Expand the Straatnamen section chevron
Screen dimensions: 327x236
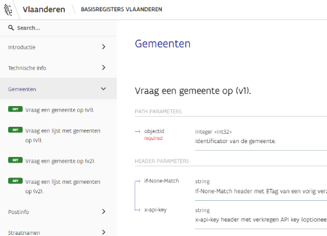104,232
